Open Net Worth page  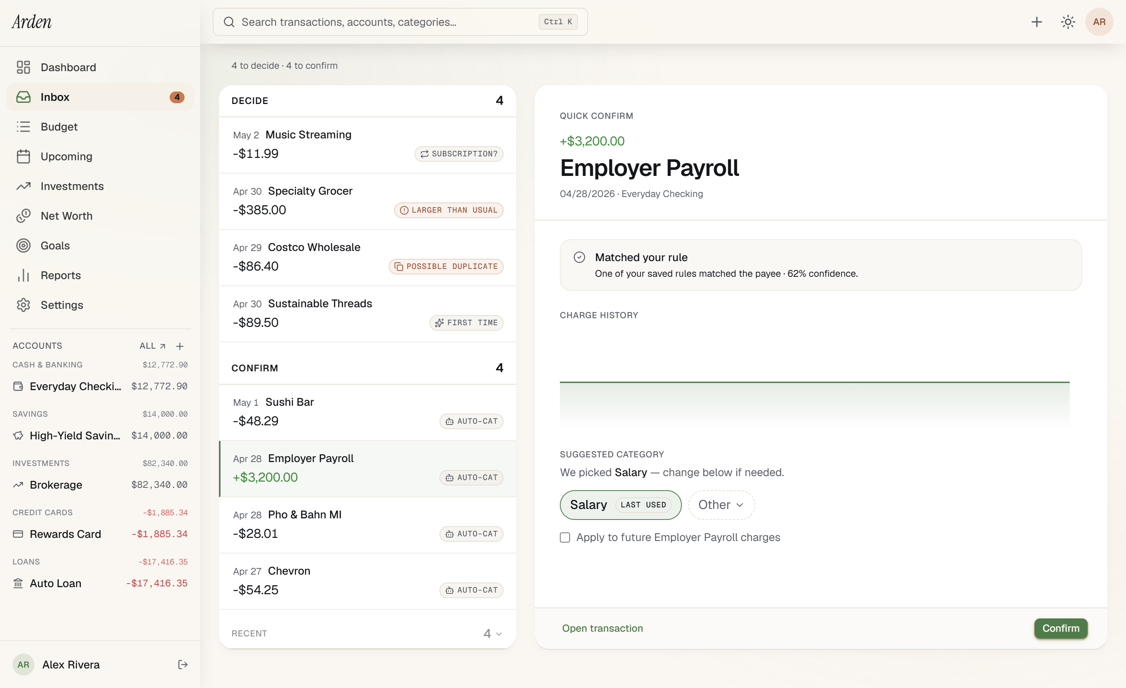click(100, 216)
